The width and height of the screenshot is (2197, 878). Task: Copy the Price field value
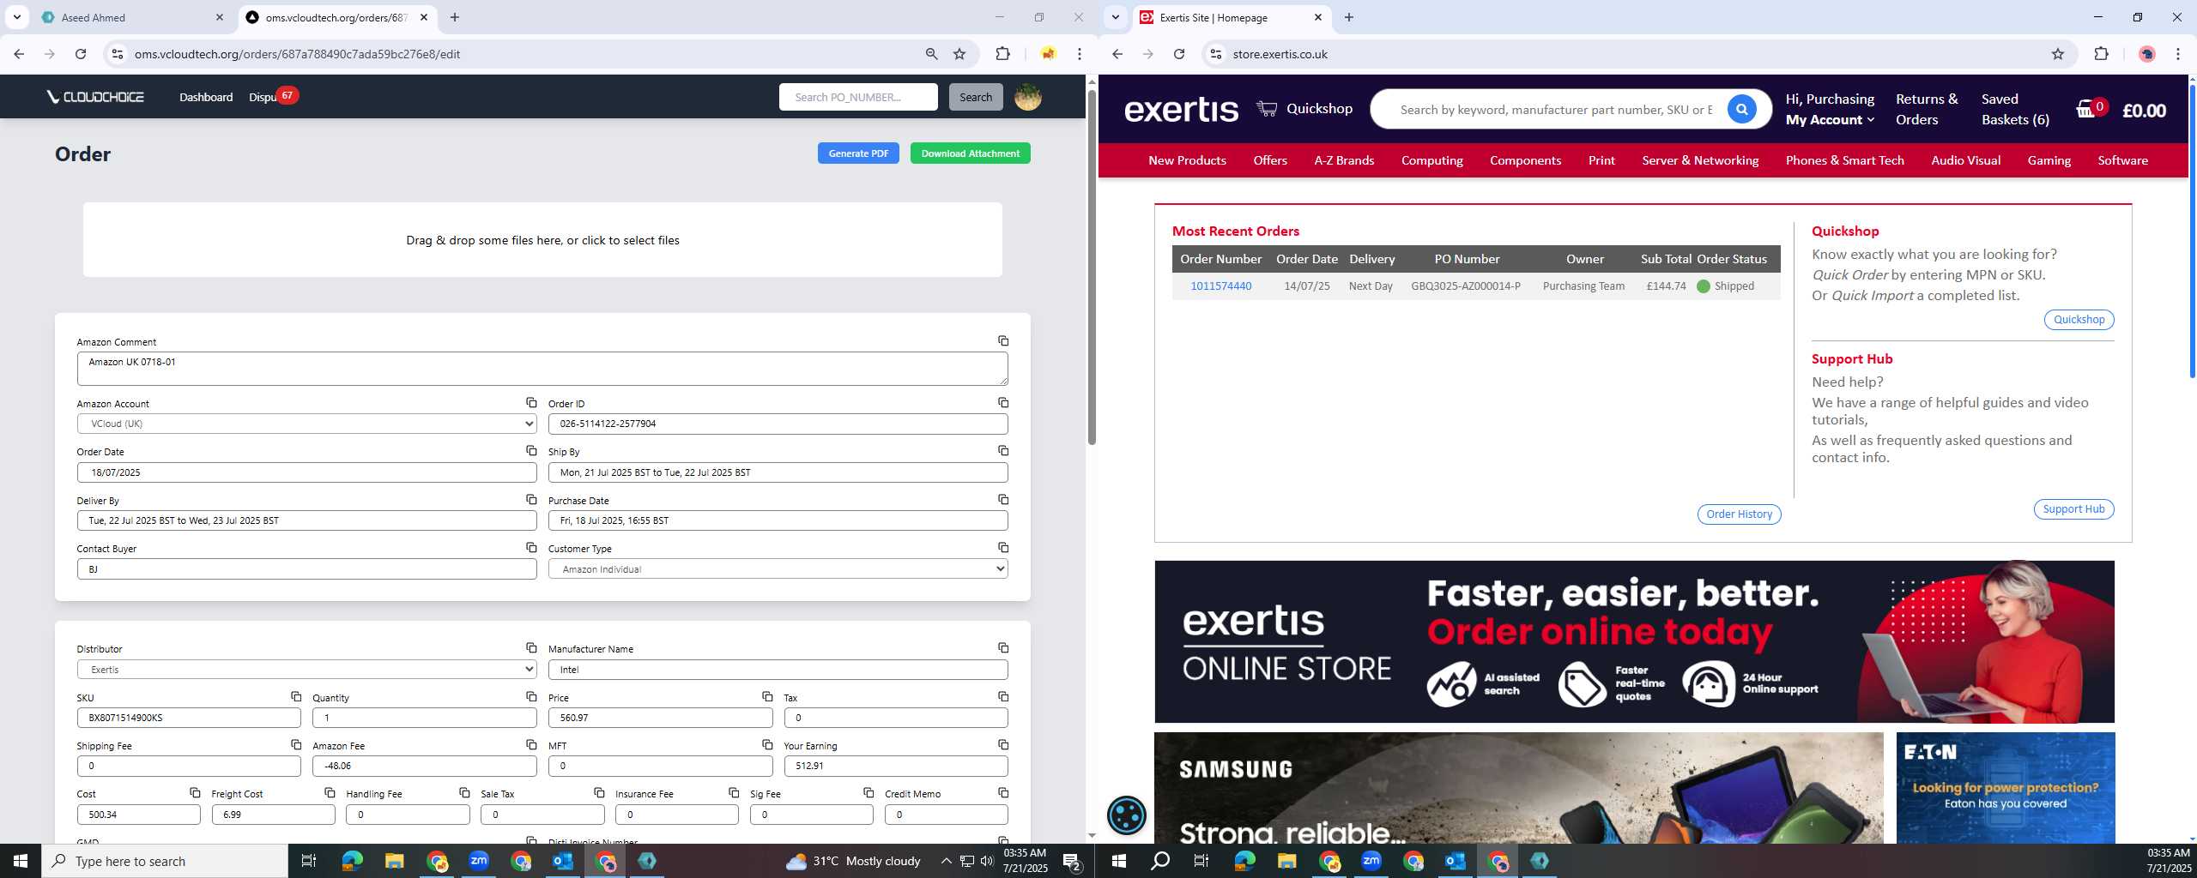tap(766, 697)
